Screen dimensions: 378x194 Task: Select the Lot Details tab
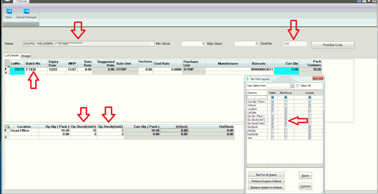tap(12, 55)
